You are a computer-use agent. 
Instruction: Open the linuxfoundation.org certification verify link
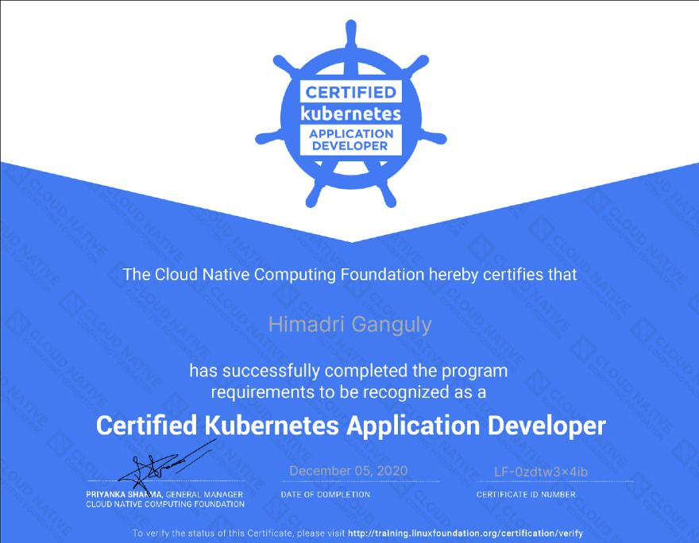(465, 533)
